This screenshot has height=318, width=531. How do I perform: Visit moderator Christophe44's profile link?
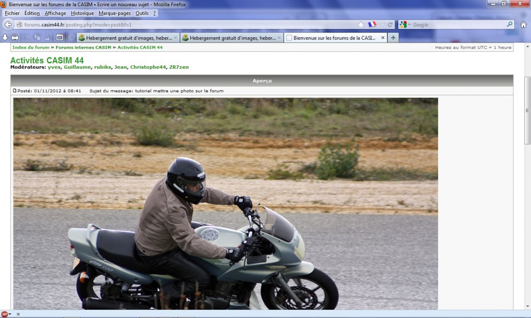(x=148, y=67)
